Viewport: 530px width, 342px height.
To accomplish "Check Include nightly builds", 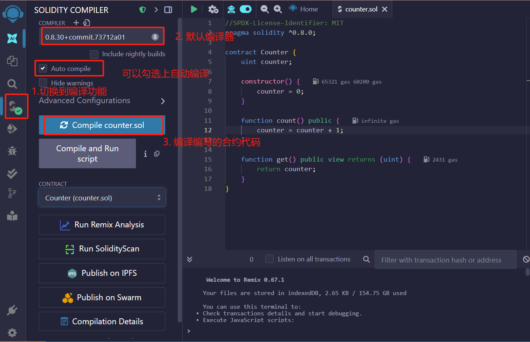I will pos(94,54).
